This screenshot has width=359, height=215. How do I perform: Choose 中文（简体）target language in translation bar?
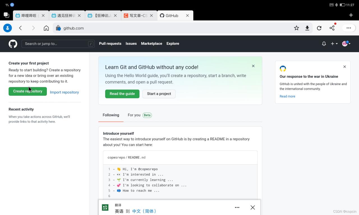pyautogui.click(x=144, y=211)
